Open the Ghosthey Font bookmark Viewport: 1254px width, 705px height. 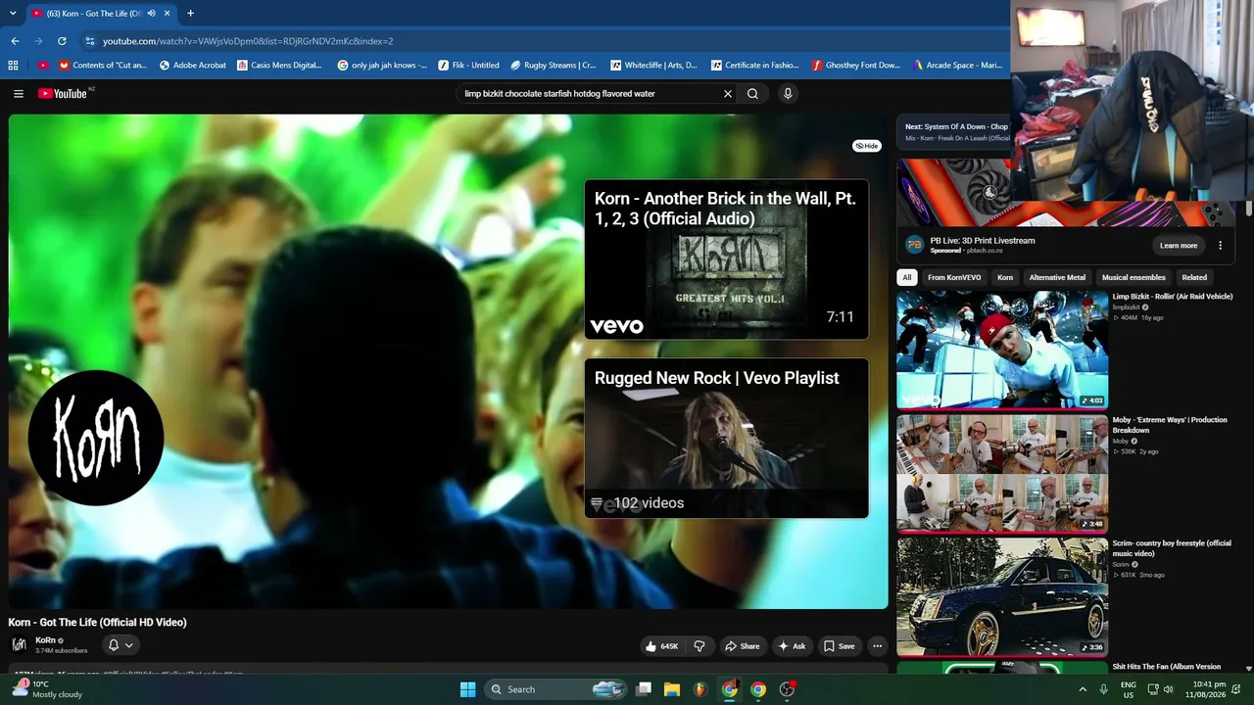[856, 66]
